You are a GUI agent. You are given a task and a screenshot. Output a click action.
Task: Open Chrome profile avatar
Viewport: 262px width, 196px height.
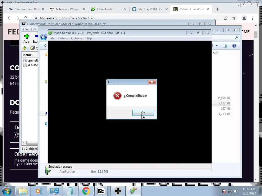(244, 18)
